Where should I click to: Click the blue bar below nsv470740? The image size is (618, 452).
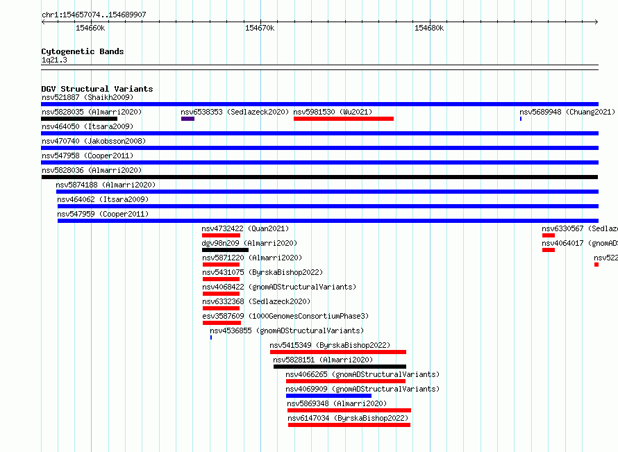pos(319,148)
